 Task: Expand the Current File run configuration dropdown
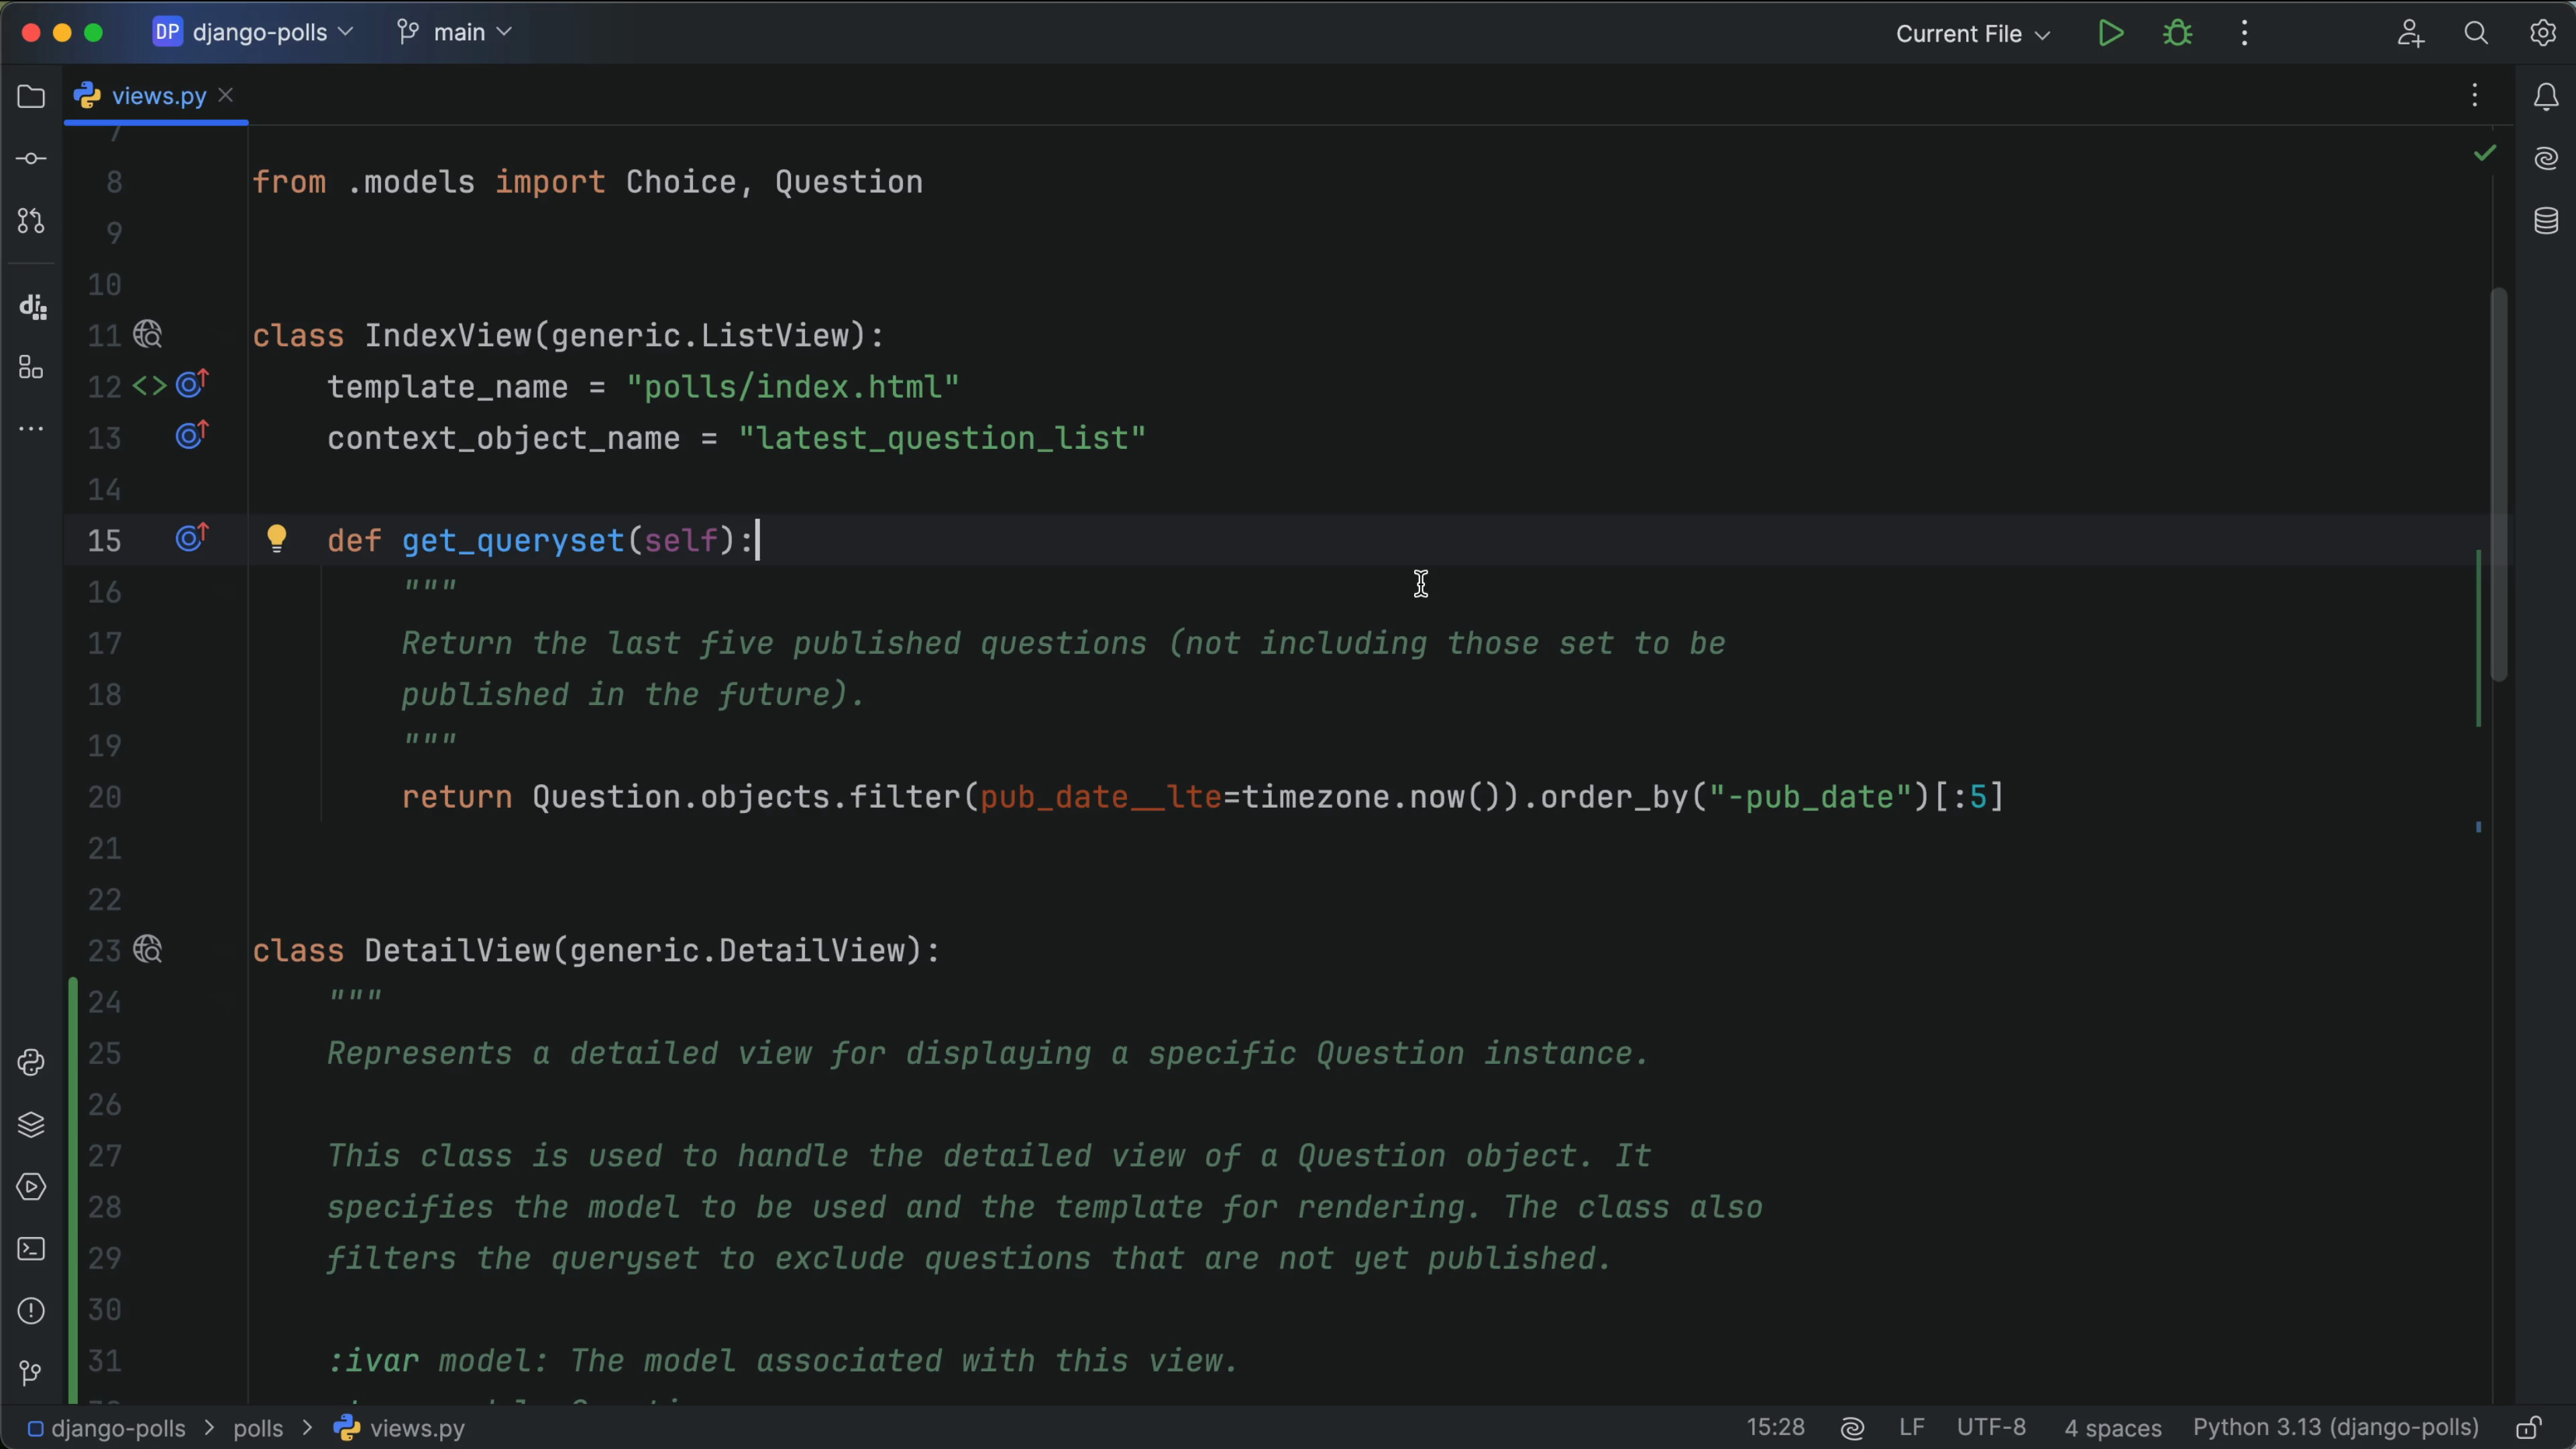point(1972,34)
